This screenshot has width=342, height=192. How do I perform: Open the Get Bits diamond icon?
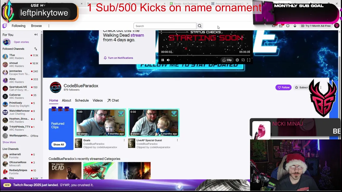pos(295,26)
